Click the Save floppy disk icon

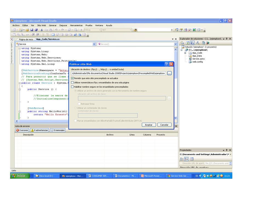[32, 30]
